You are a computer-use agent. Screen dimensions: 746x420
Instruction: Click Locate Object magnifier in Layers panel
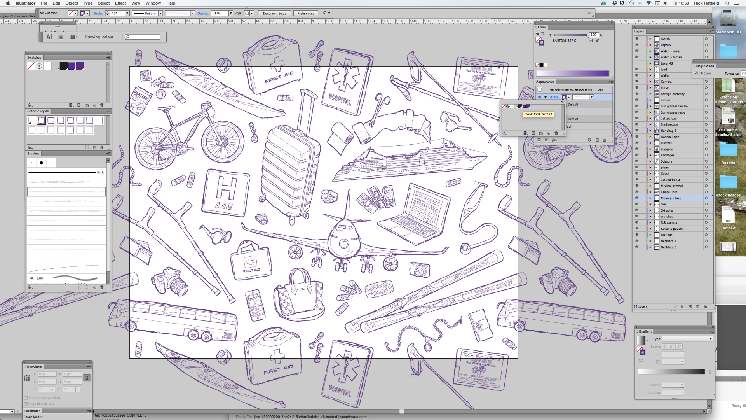(x=675, y=307)
